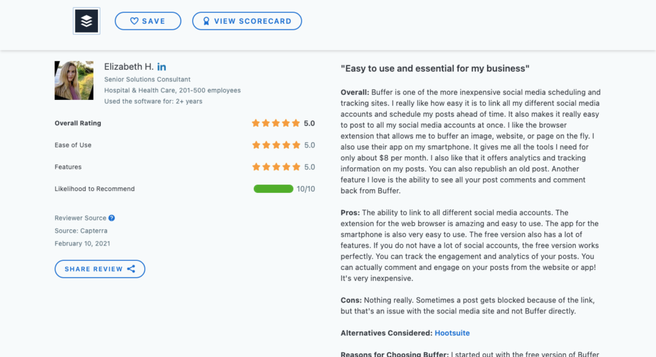Open Elizabeth H.'s LinkedIn profile icon

point(161,67)
